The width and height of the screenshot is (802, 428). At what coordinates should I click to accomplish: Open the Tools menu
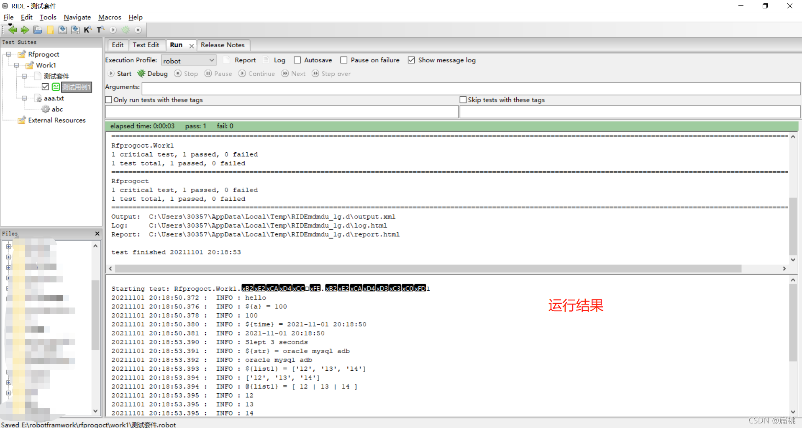pyautogui.click(x=47, y=17)
